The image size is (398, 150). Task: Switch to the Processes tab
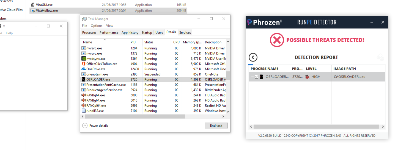pyautogui.click(x=89, y=32)
